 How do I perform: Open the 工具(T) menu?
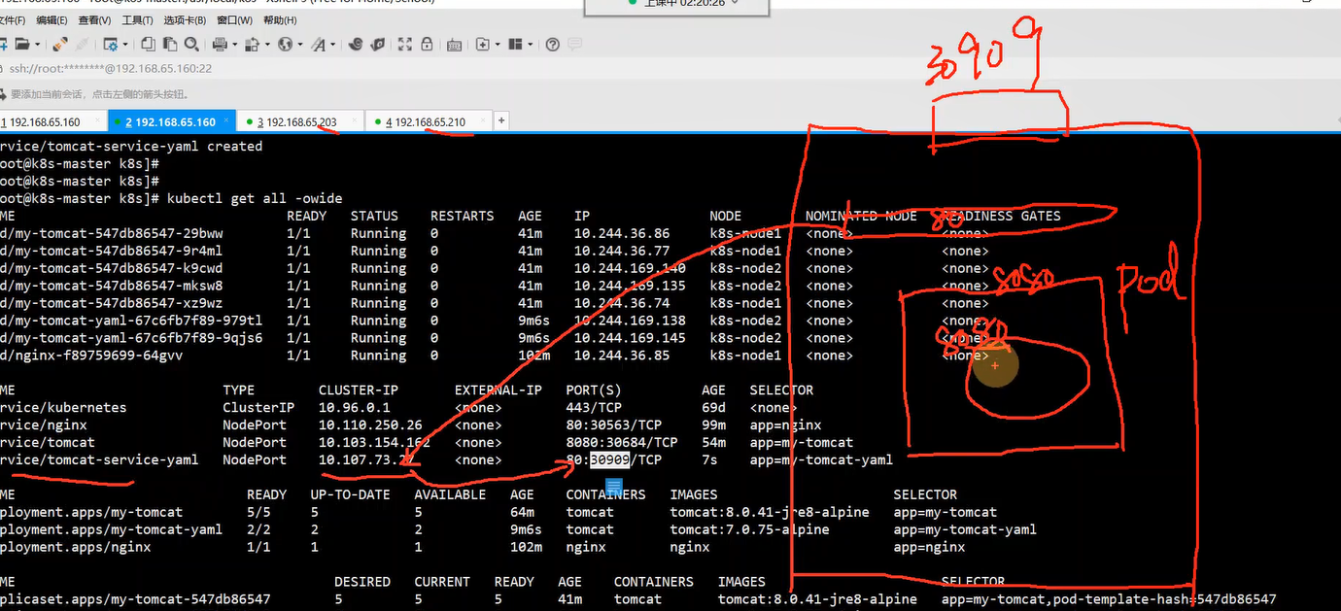tap(137, 20)
